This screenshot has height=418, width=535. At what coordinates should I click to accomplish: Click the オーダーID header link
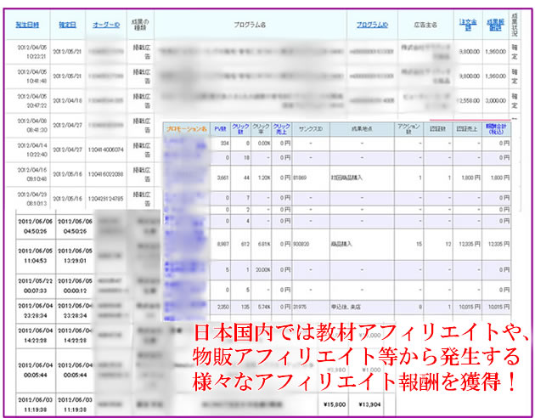(106, 25)
